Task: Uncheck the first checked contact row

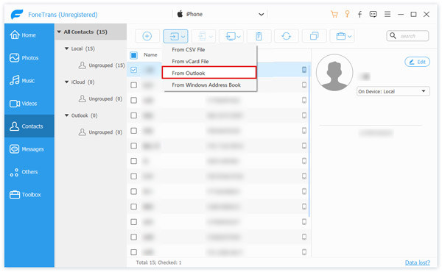Action: [133, 70]
